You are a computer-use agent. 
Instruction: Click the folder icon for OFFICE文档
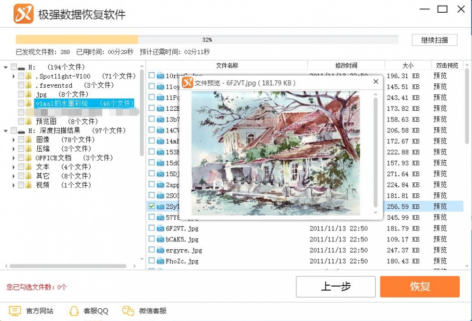(27, 157)
